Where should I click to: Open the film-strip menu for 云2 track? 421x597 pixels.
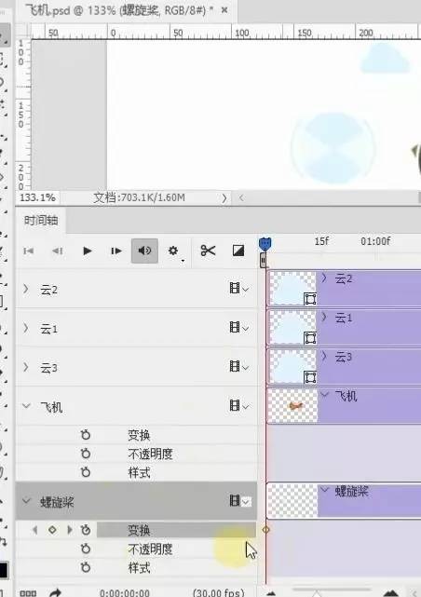[239, 288]
